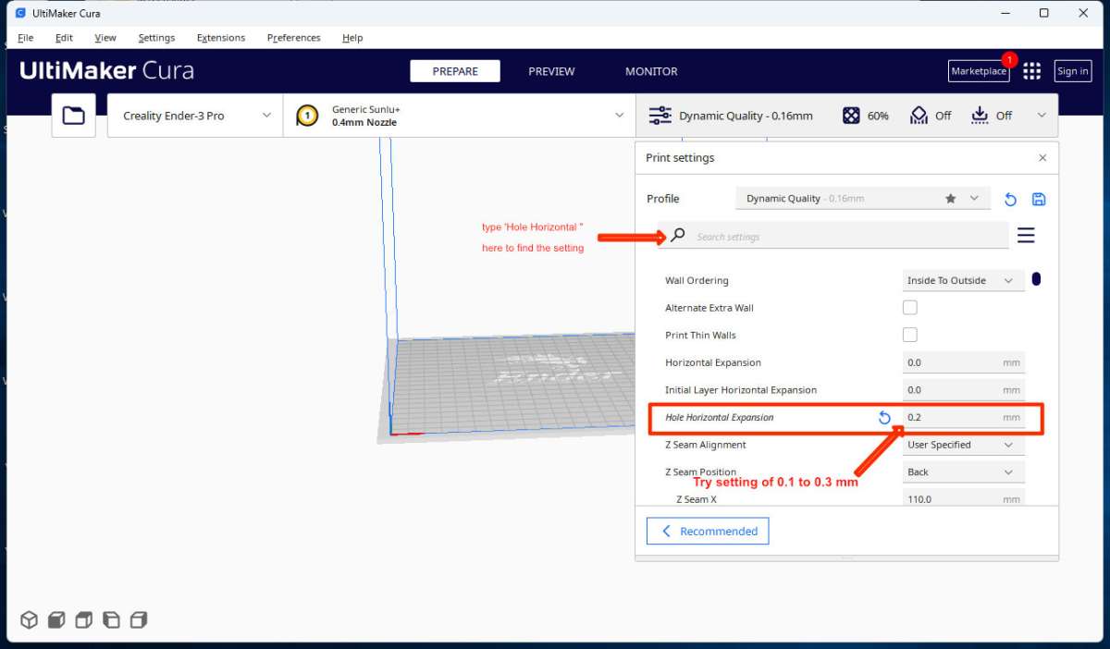This screenshot has height=649, width=1110.
Task: Collapse the print settings summary chevron
Action: point(1042,116)
